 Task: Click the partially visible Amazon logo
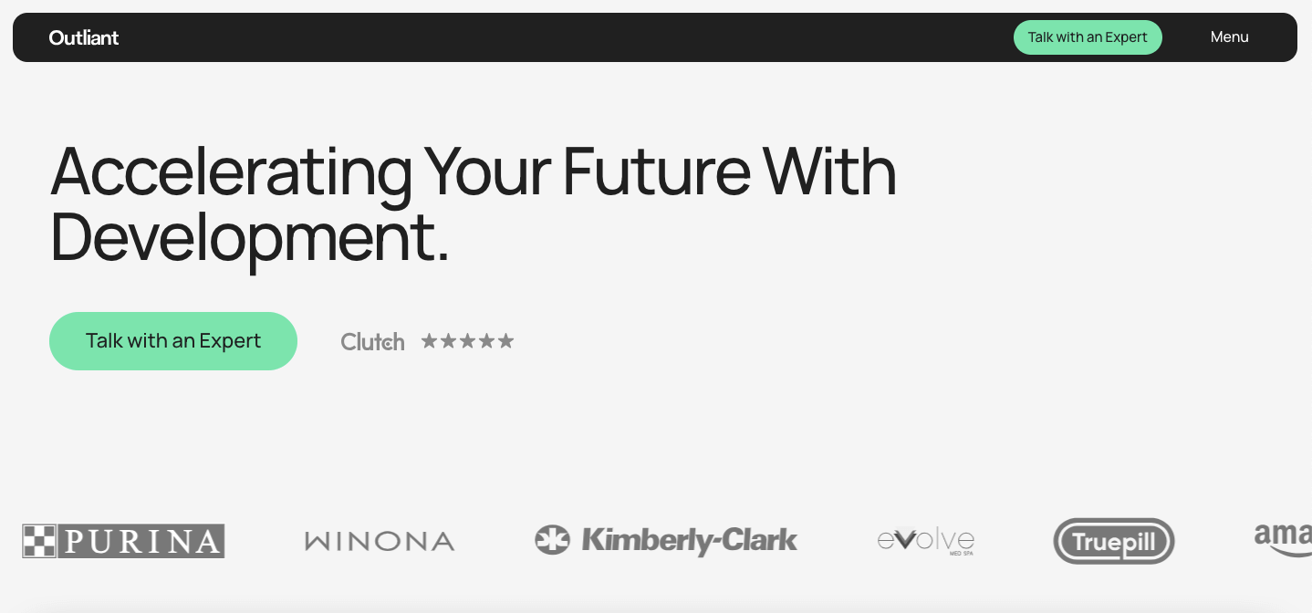[1283, 539]
